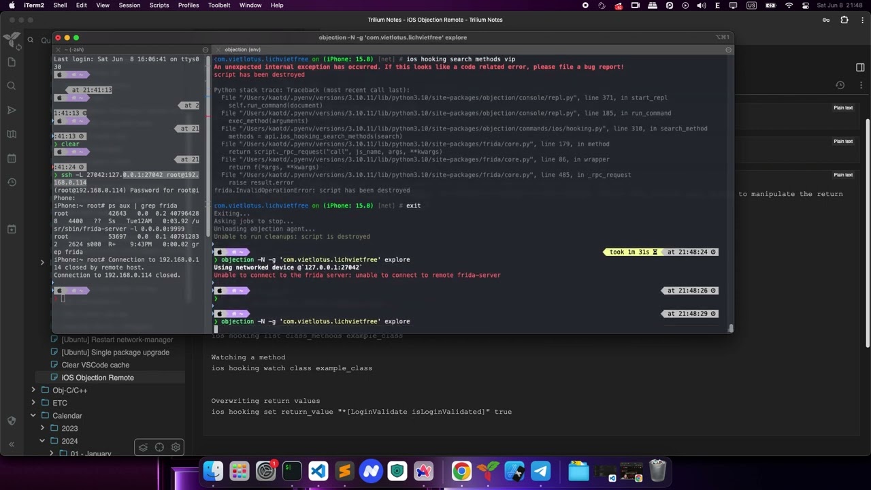Click the jump-to-note arrow icon in Trilium sidebar

tap(12, 110)
